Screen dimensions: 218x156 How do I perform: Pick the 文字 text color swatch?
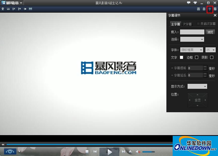(x=181, y=57)
